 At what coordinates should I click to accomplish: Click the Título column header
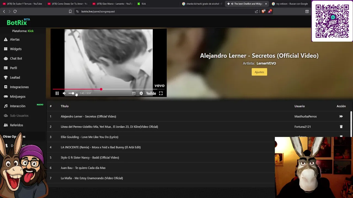(65, 106)
